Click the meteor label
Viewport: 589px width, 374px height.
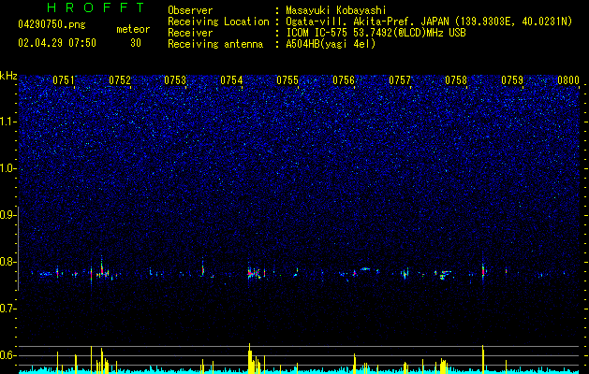coord(133,29)
